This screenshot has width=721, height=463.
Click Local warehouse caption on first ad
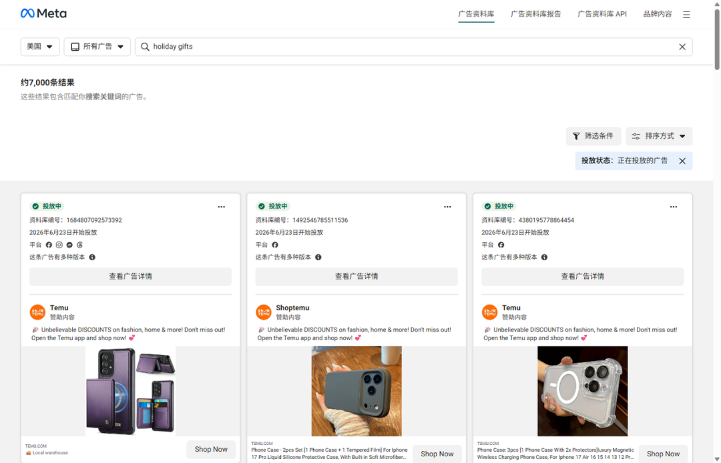tap(47, 453)
